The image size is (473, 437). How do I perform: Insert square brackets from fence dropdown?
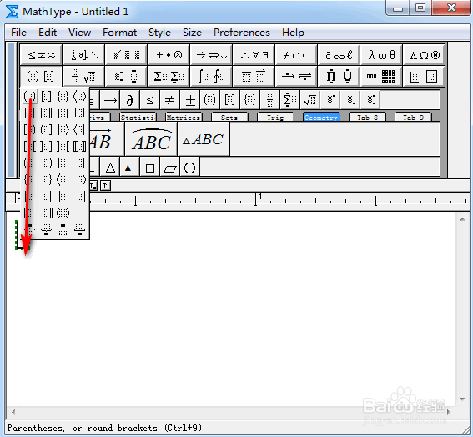pyautogui.click(x=46, y=97)
